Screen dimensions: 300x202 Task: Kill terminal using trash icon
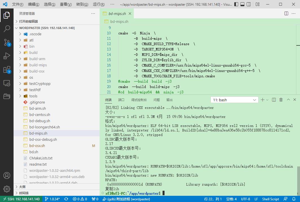coord(281,100)
